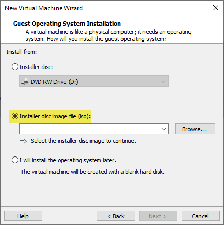The height and width of the screenshot is (225, 224).
Task: Click the DVD drive icon in the disabled dropdown
Action: (x=25, y=82)
